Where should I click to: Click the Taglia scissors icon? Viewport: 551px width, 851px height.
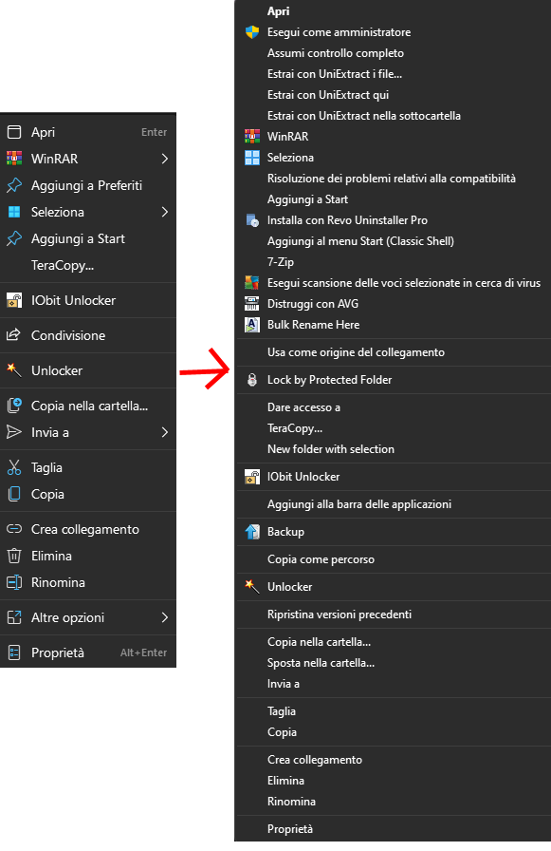tap(14, 467)
